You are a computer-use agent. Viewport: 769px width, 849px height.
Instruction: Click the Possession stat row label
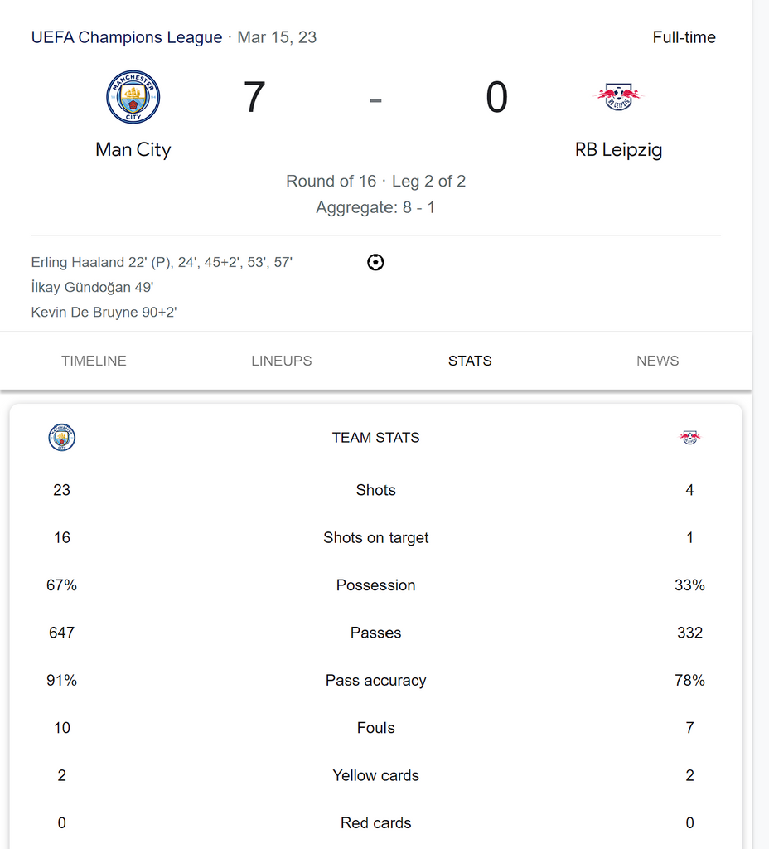click(x=375, y=585)
